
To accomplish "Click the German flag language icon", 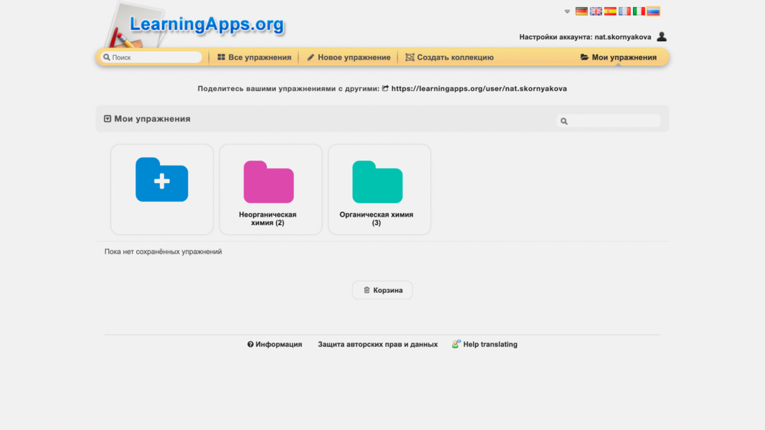I will [x=581, y=11].
